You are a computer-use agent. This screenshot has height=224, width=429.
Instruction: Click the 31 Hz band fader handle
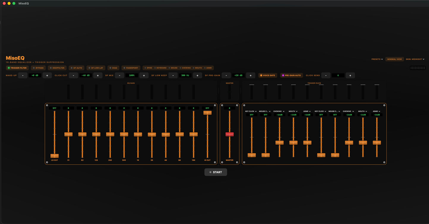69,134
